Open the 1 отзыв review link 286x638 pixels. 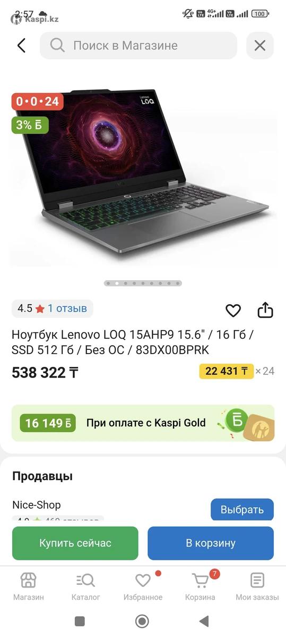coord(67,308)
